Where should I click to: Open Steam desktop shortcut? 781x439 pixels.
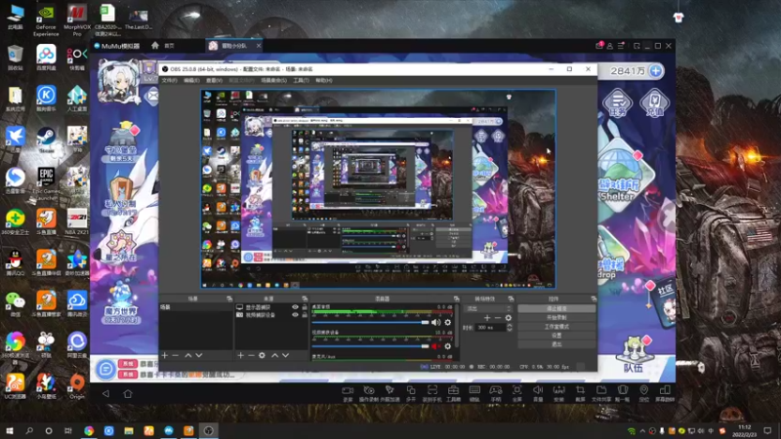(x=46, y=140)
